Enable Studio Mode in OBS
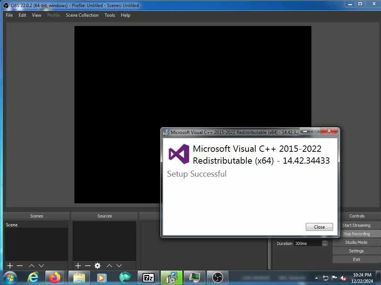This screenshot has width=381, height=285. pyautogui.click(x=356, y=242)
